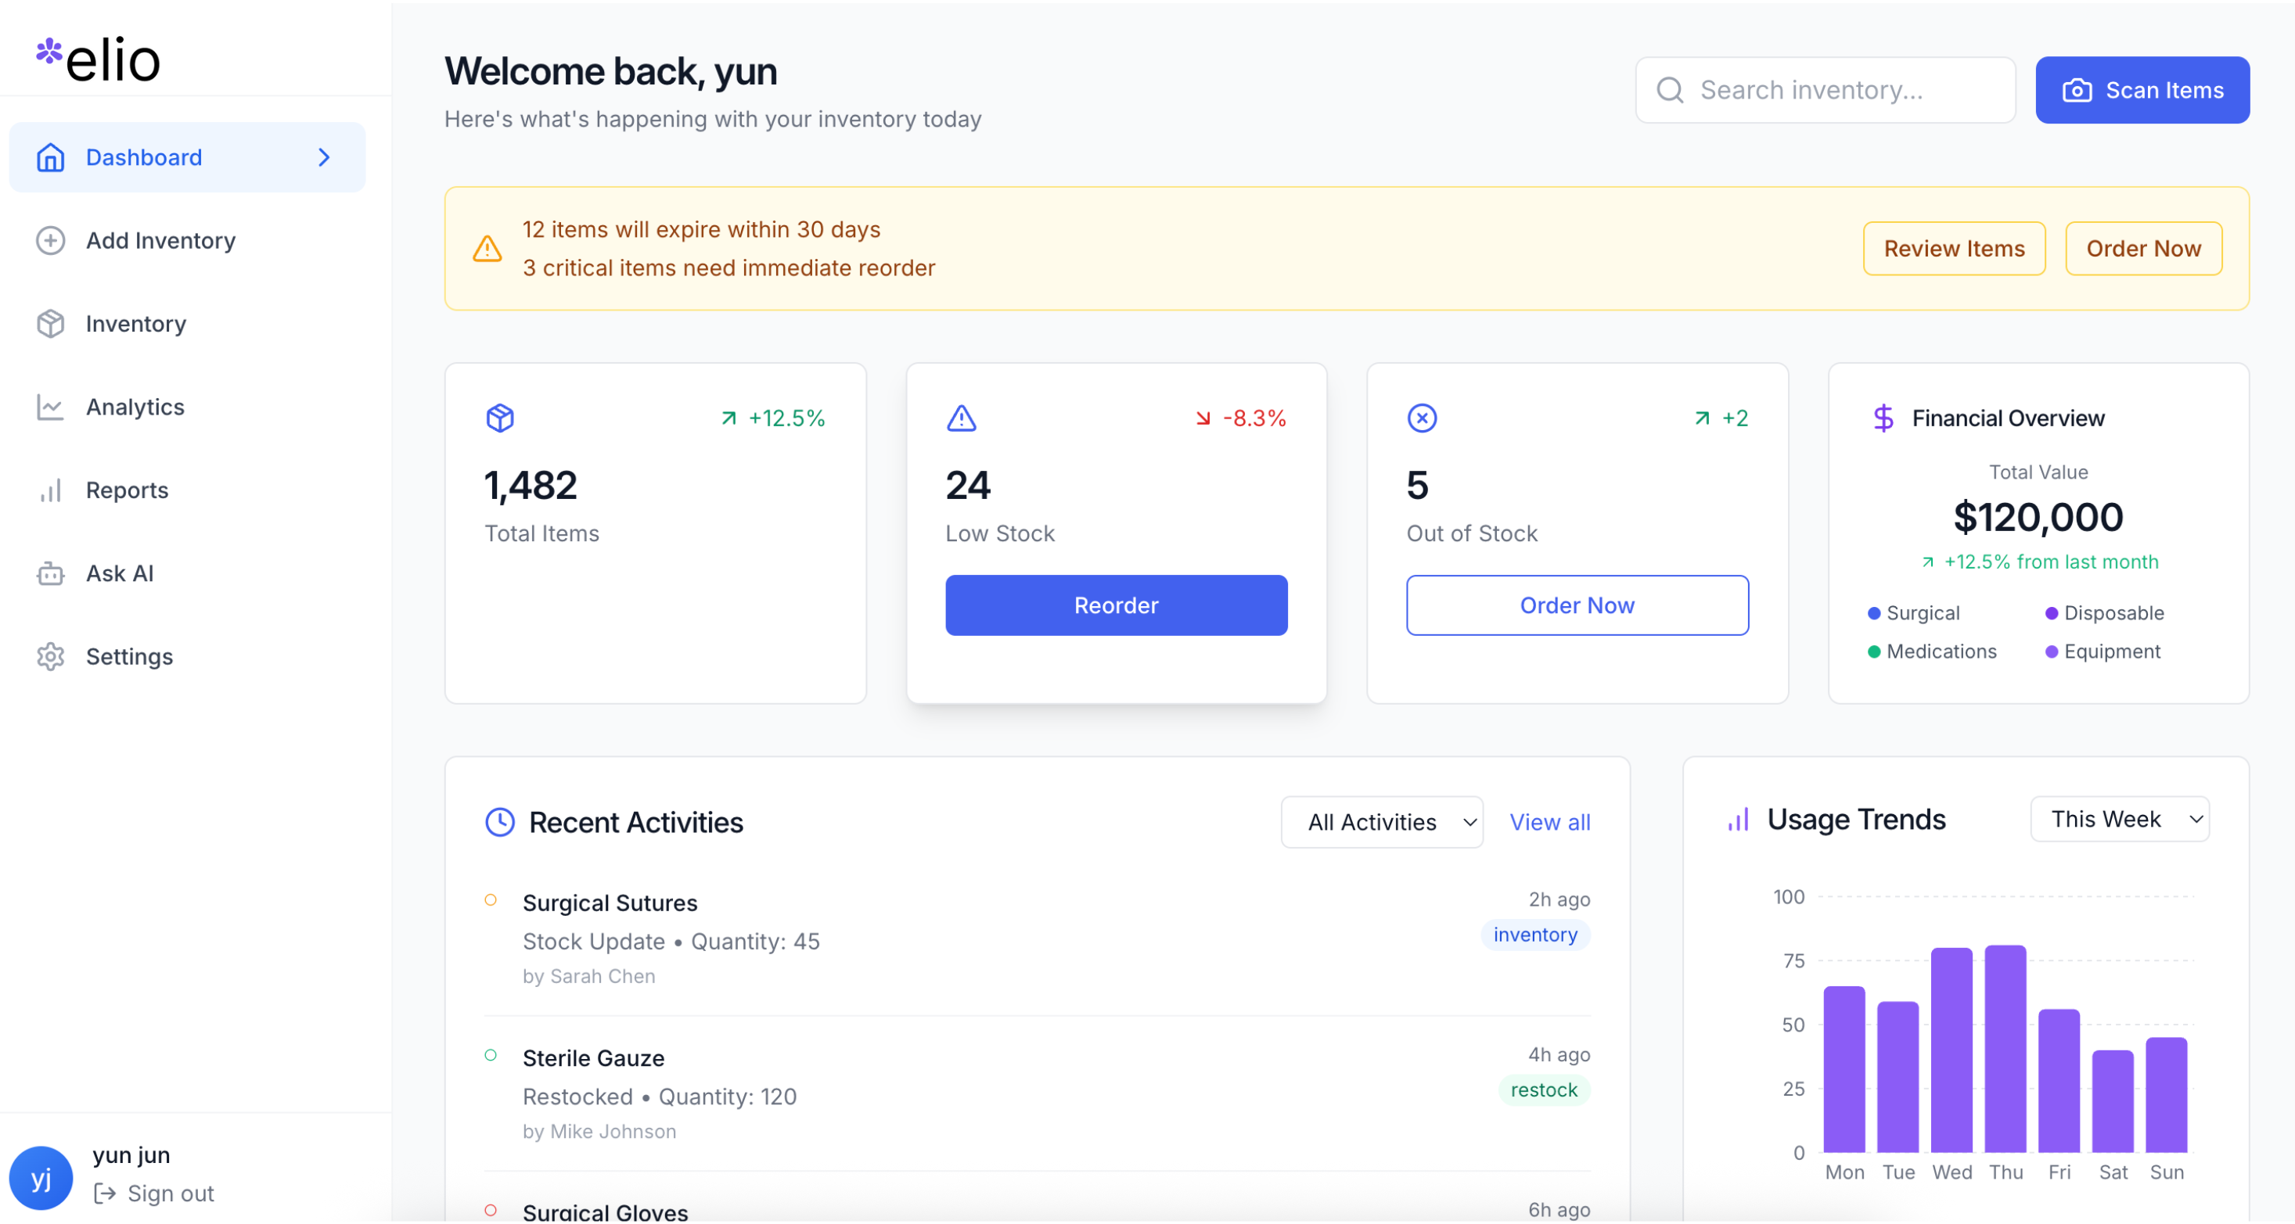Click the restock tag on Sterile Gauze
This screenshot has height=1224, width=2295.
pyautogui.click(x=1544, y=1090)
